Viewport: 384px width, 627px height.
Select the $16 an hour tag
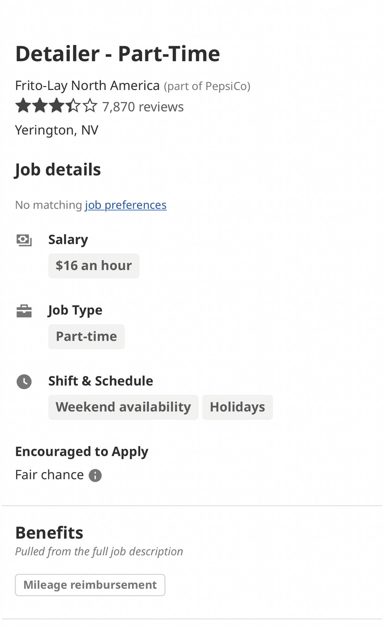click(x=94, y=266)
